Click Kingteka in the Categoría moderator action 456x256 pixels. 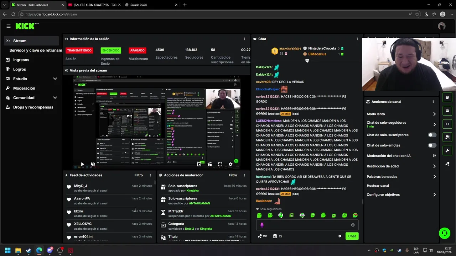206,229
